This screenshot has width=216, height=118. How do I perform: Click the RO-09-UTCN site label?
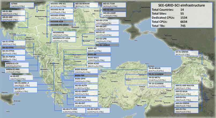click(x=107, y=22)
